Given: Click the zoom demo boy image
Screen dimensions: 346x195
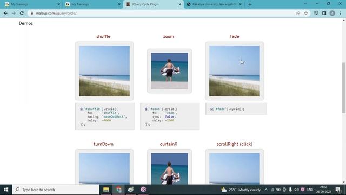Looking at the screenshot, I should [x=169, y=71].
